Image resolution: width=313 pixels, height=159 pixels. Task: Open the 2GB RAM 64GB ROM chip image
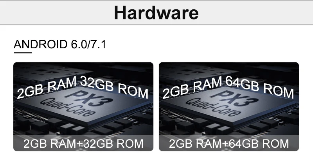coord(229,107)
